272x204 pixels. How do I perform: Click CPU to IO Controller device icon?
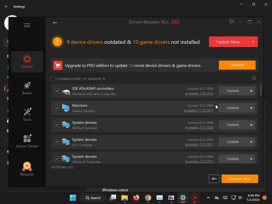click(x=66, y=159)
